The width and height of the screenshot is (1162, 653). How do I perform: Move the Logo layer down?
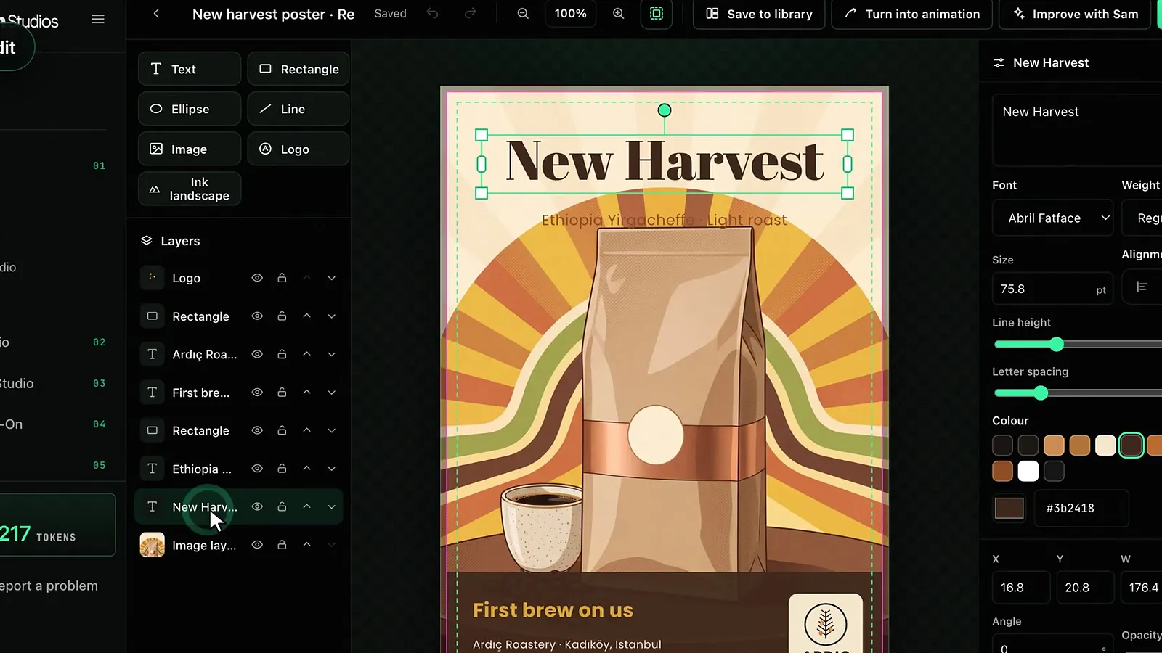pos(332,278)
